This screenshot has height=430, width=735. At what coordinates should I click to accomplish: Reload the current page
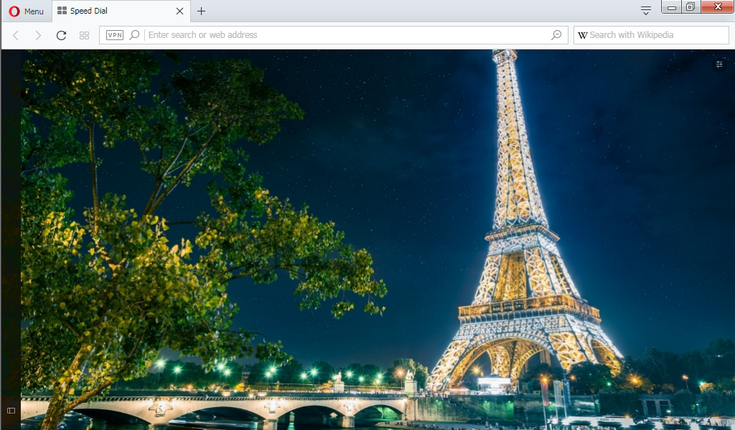[x=61, y=35]
